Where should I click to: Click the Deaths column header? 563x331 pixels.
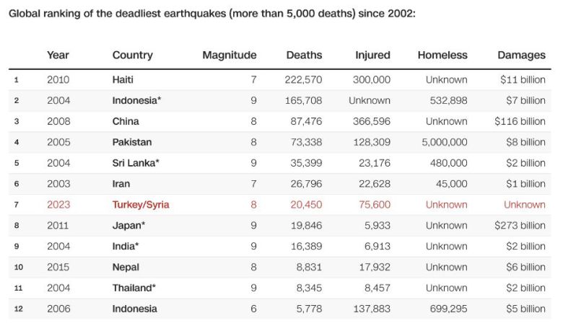304,55
